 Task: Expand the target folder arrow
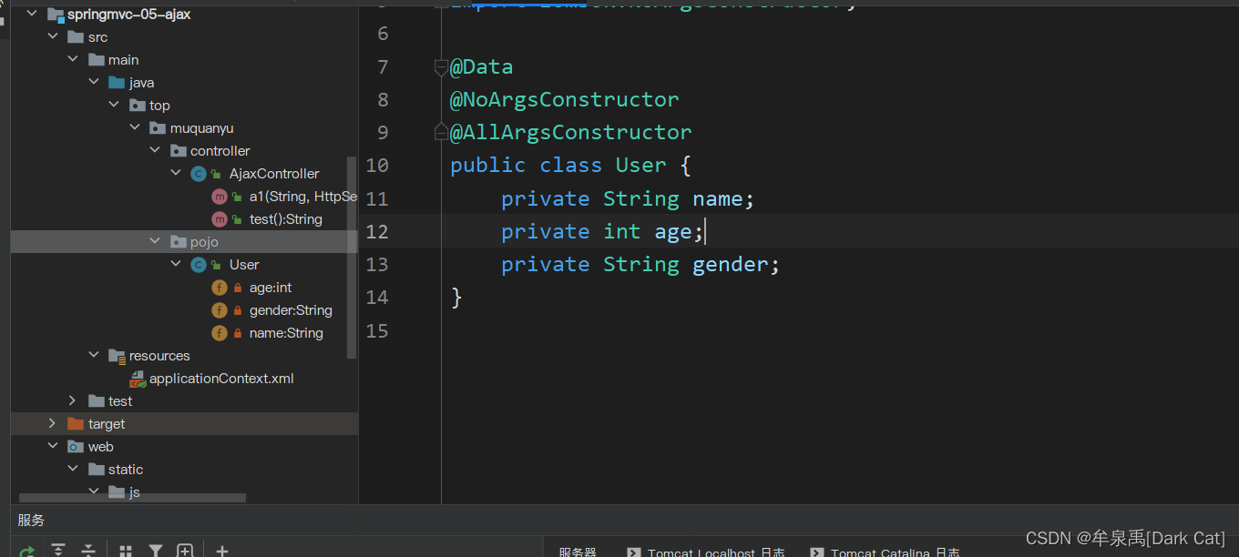tap(52, 423)
